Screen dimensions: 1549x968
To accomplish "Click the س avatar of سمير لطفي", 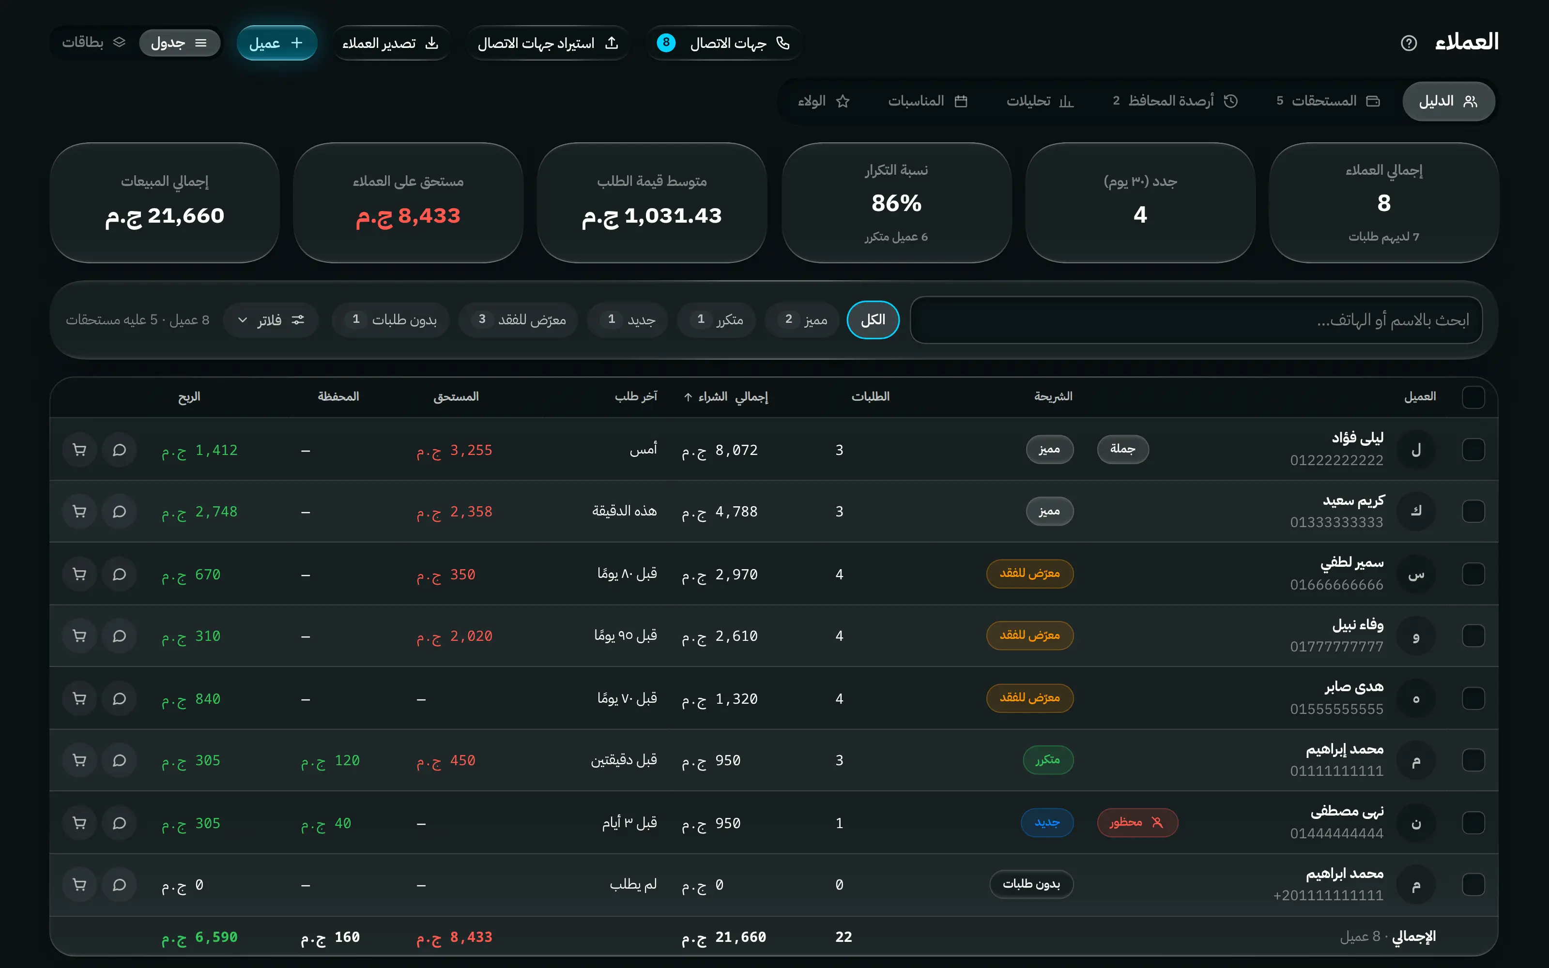I will (1416, 575).
